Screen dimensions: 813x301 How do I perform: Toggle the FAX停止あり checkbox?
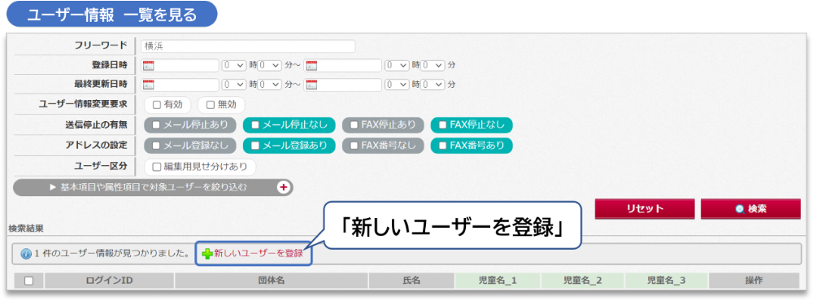(354, 124)
